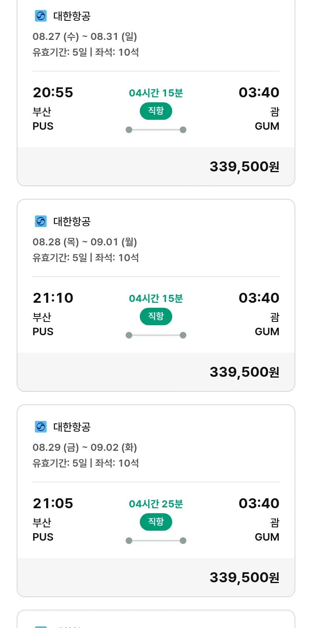312x628 pixels.
Task: Click the Korean Air logo on the 08.28 flight
Action: coord(41,221)
